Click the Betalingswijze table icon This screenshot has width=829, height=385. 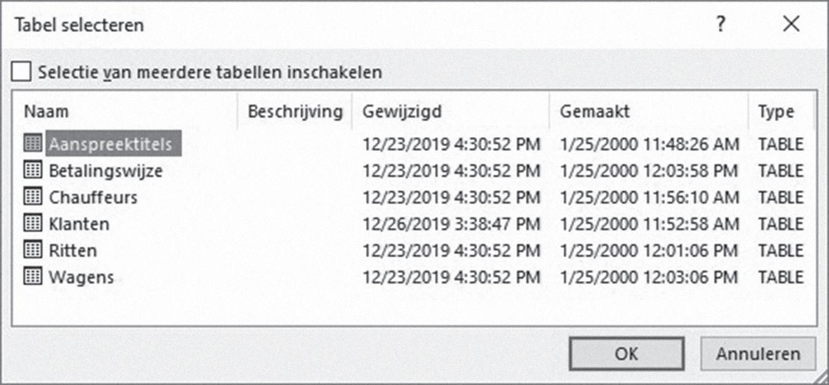[32, 170]
